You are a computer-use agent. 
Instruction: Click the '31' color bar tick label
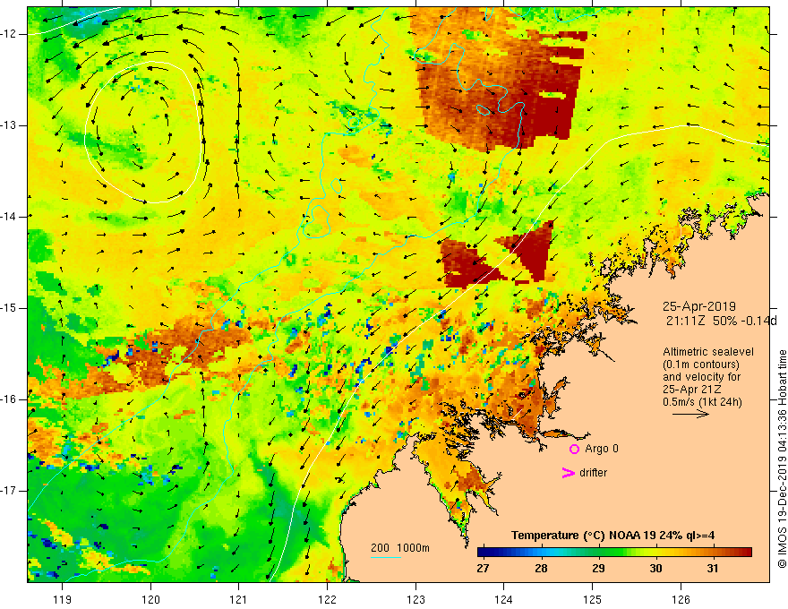point(713,569)
